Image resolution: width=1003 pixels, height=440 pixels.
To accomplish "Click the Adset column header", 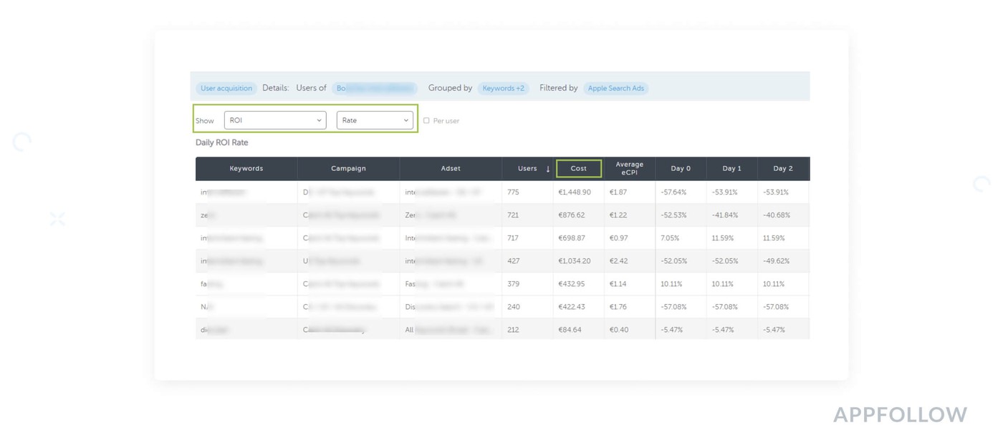I will pyautogui.click(x=451, y=169).
